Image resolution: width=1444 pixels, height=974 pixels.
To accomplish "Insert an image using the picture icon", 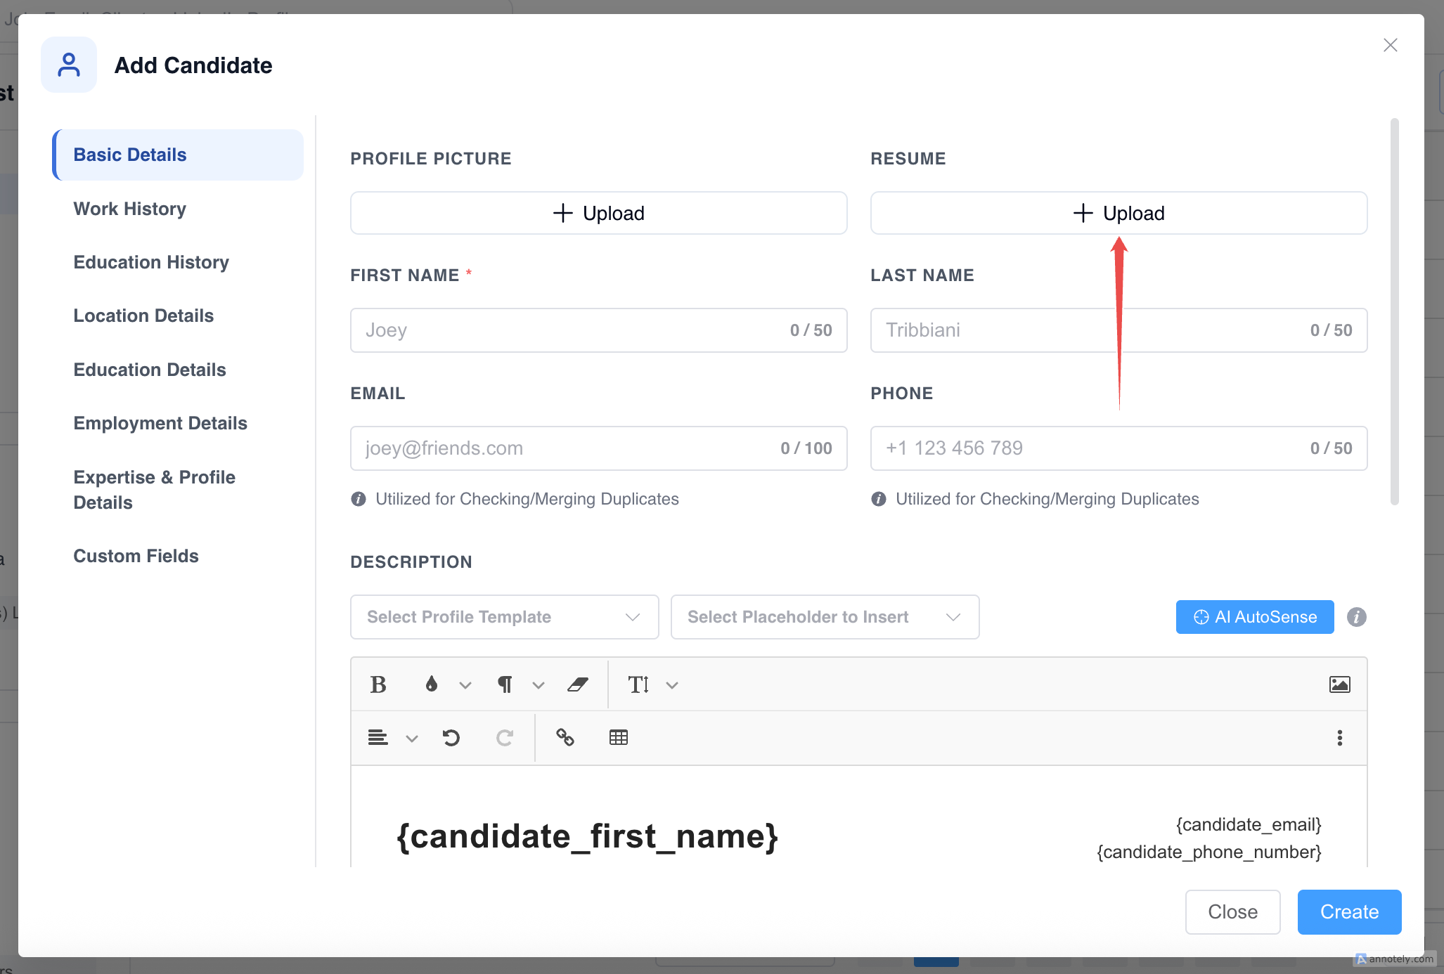I will click(x=1340, y=684).
